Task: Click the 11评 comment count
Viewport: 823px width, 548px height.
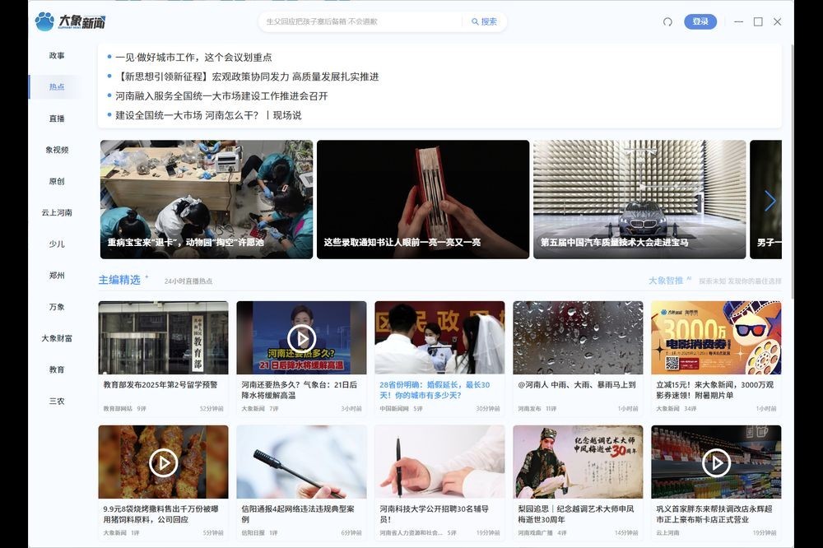Action: (x=551, y=408)
